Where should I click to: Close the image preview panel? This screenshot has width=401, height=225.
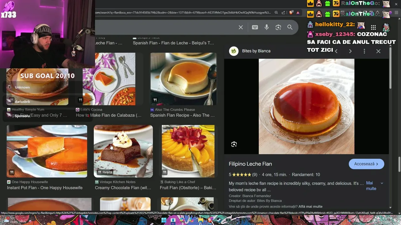[378, 51]
